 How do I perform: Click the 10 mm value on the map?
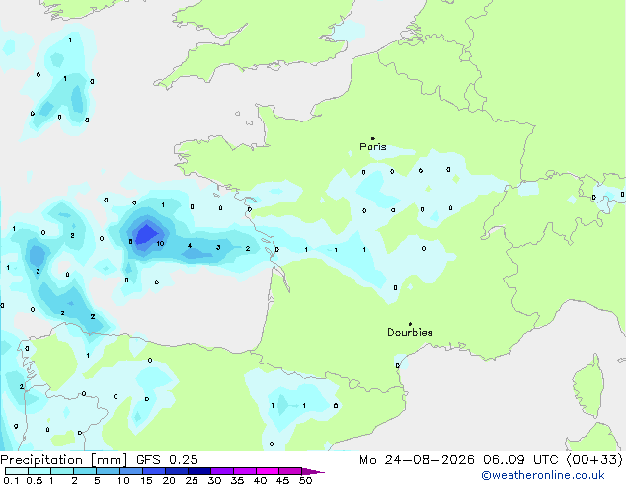click(160, 244)
